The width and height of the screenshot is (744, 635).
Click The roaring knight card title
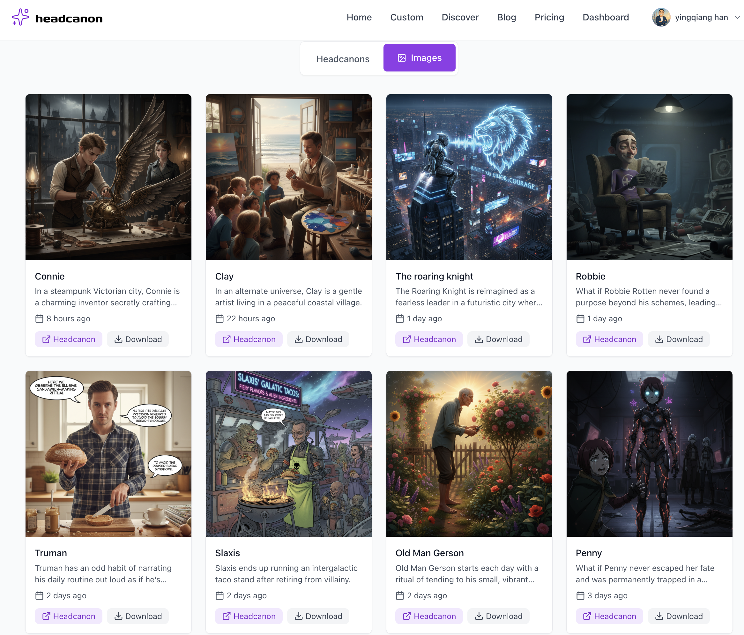434,276
